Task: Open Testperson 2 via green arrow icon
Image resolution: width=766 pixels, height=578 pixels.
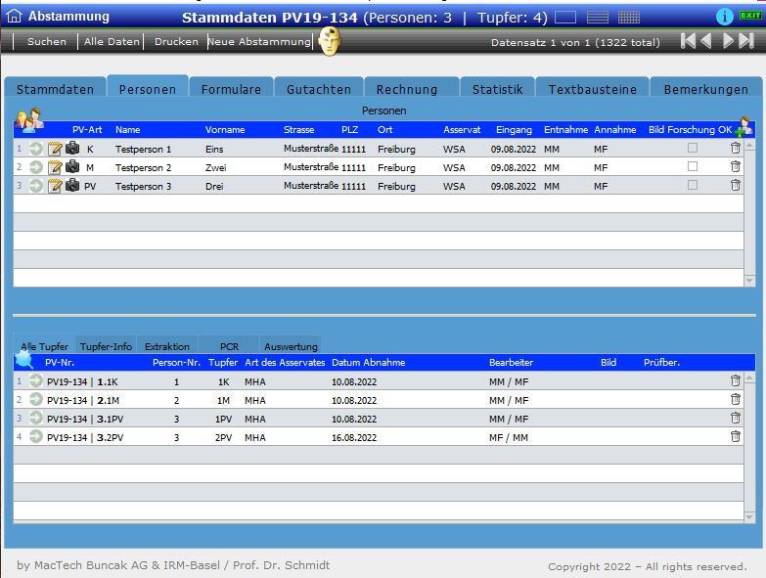Action: pyautogui.click(x=35, y=167)
